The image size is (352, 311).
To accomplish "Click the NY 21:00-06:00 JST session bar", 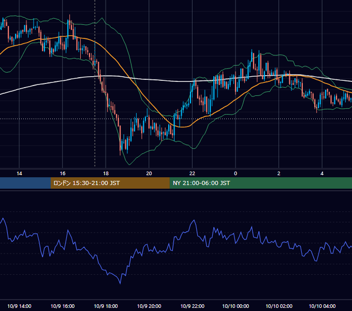I will [260, 183].
